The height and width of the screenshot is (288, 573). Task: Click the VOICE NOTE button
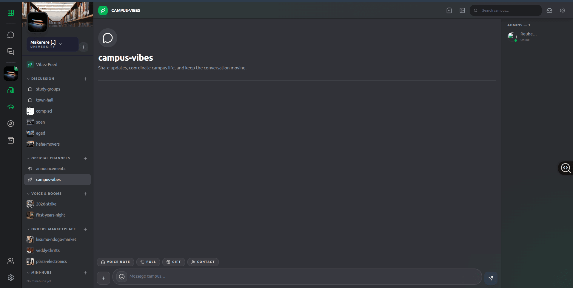(x=115, y=262)
